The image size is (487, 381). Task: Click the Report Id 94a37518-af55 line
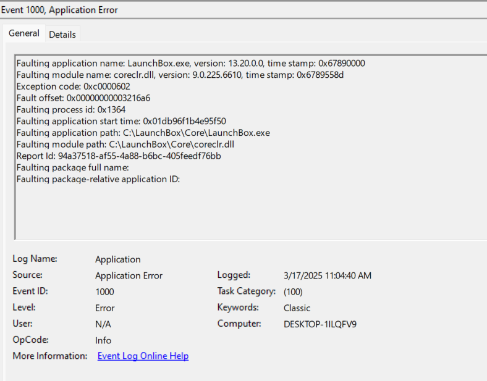[119, 156]
